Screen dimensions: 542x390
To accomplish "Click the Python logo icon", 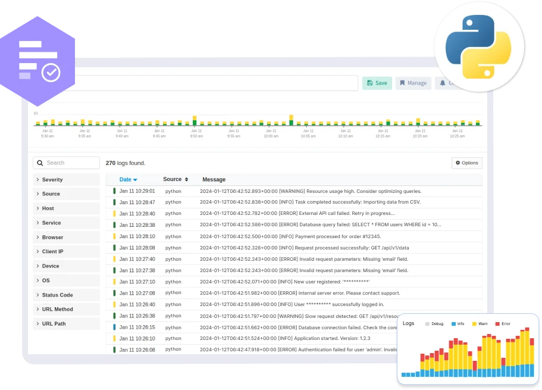I will pos(478,46).
